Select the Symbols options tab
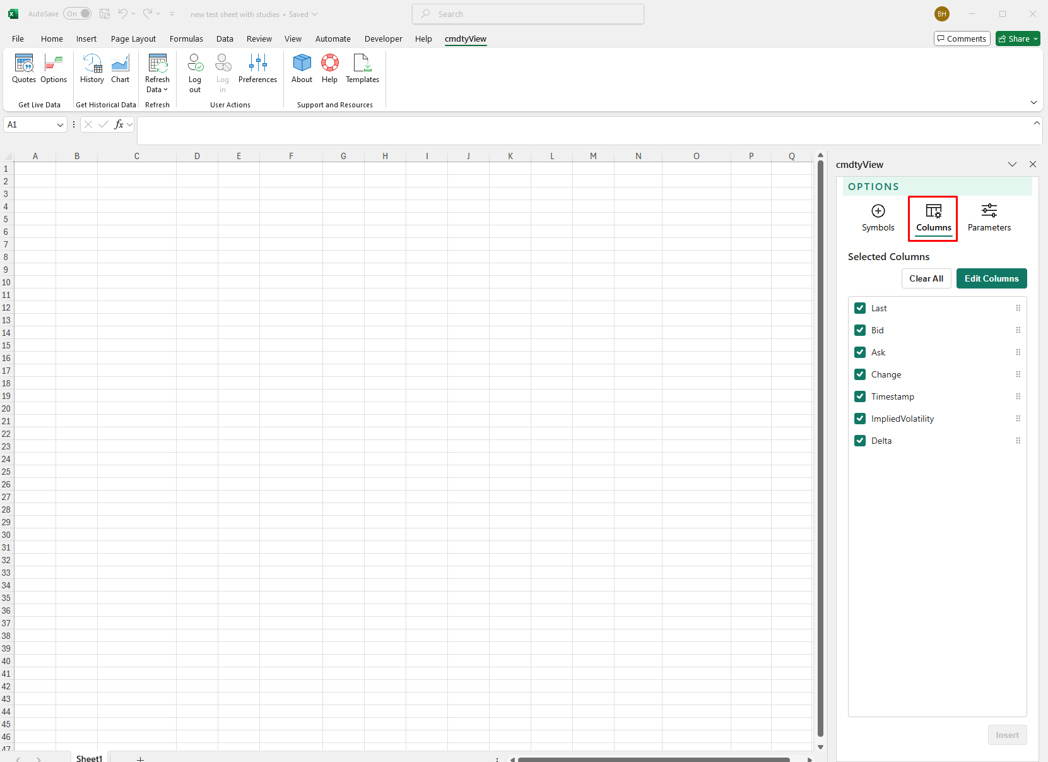Viewport: 1048px width, 762px height. pos(878,218)
